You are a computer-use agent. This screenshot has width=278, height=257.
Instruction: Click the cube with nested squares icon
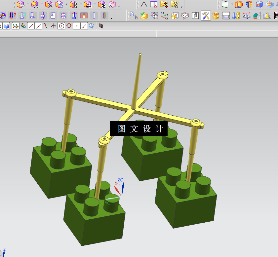102,4
